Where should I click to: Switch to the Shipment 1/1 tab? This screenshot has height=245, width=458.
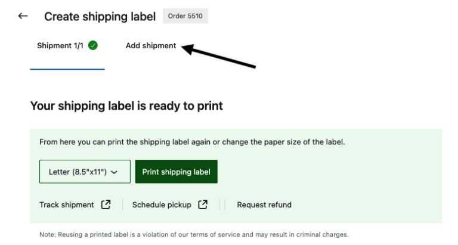pyautogui.click(x=61, y=45)
